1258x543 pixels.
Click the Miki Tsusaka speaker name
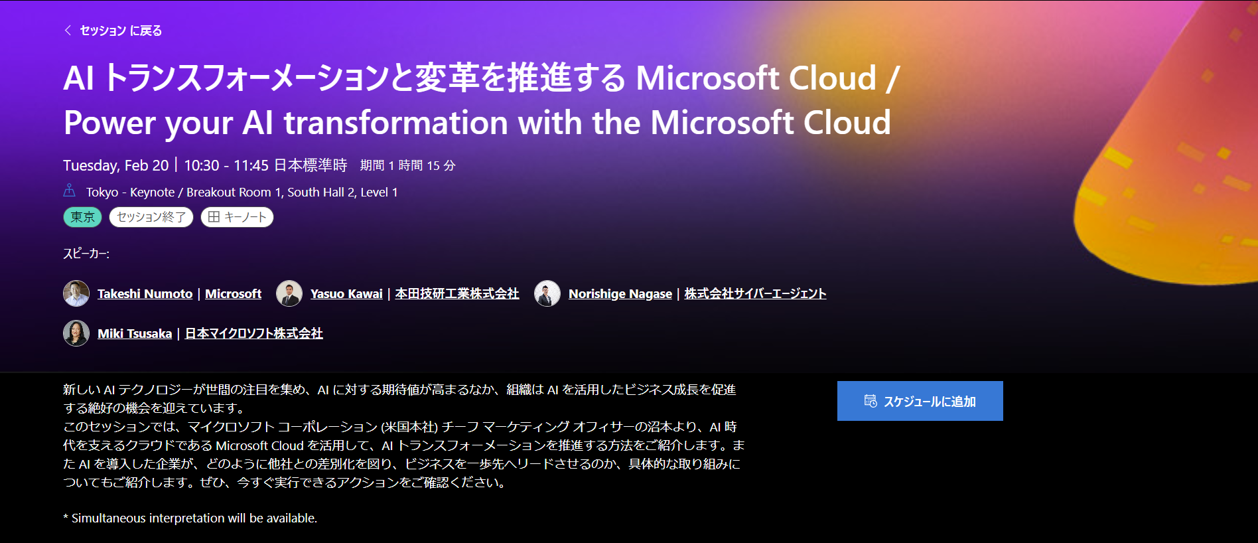(135, 333)
